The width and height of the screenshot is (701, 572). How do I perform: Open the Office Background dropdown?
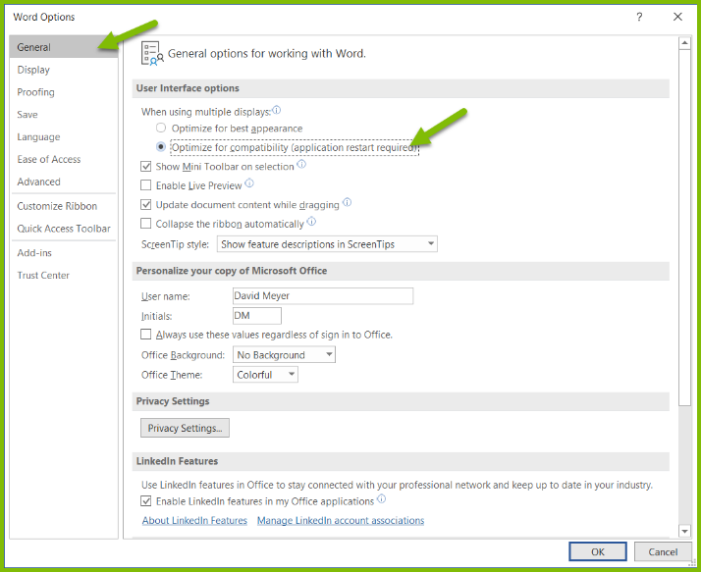pos(284,355)
